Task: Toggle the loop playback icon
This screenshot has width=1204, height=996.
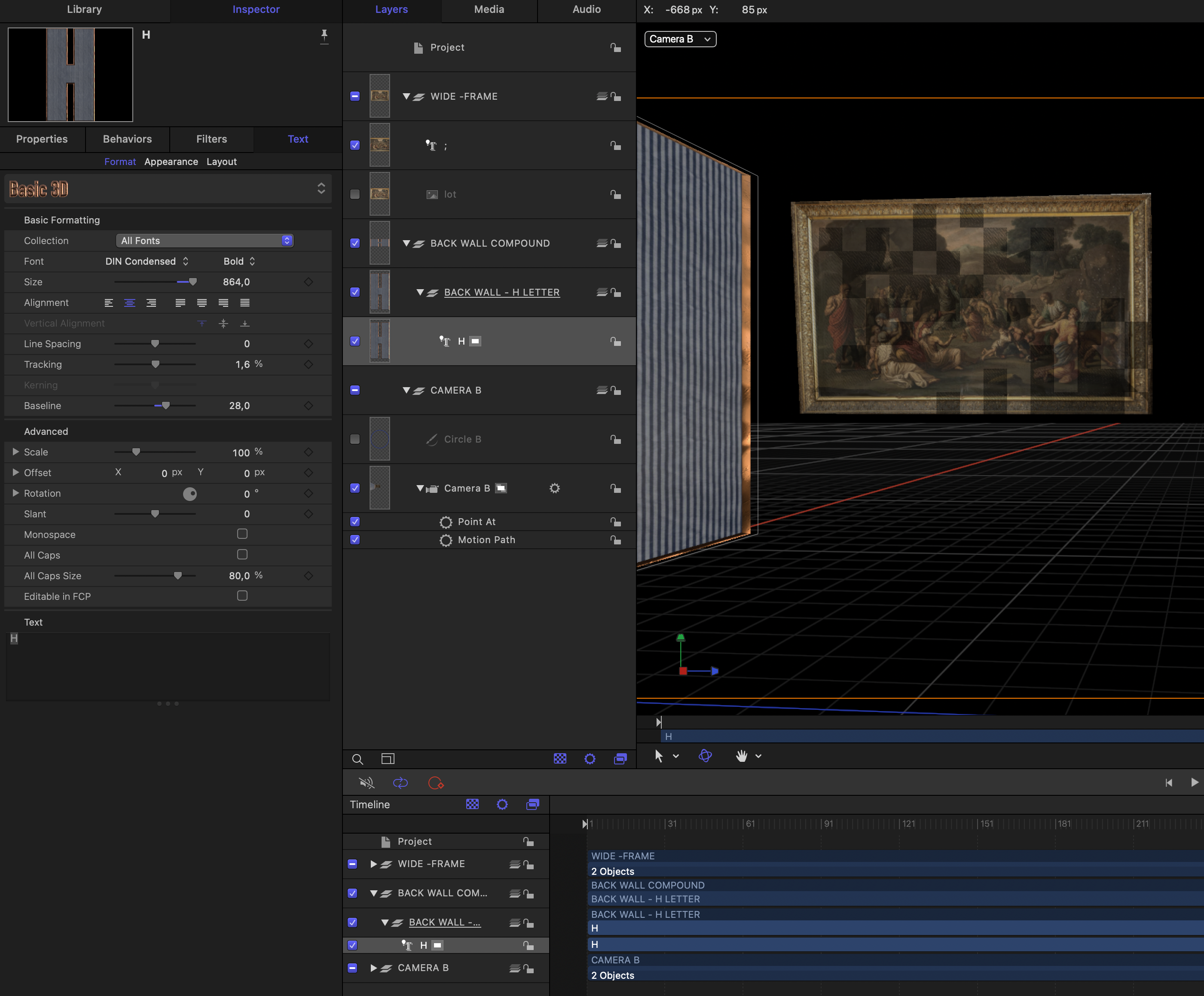Action: [400, 783]
